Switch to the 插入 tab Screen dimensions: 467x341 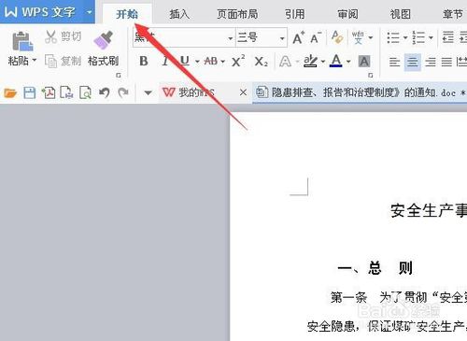179,14
